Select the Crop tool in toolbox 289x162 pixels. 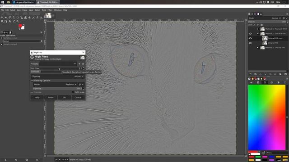(18, 18)
